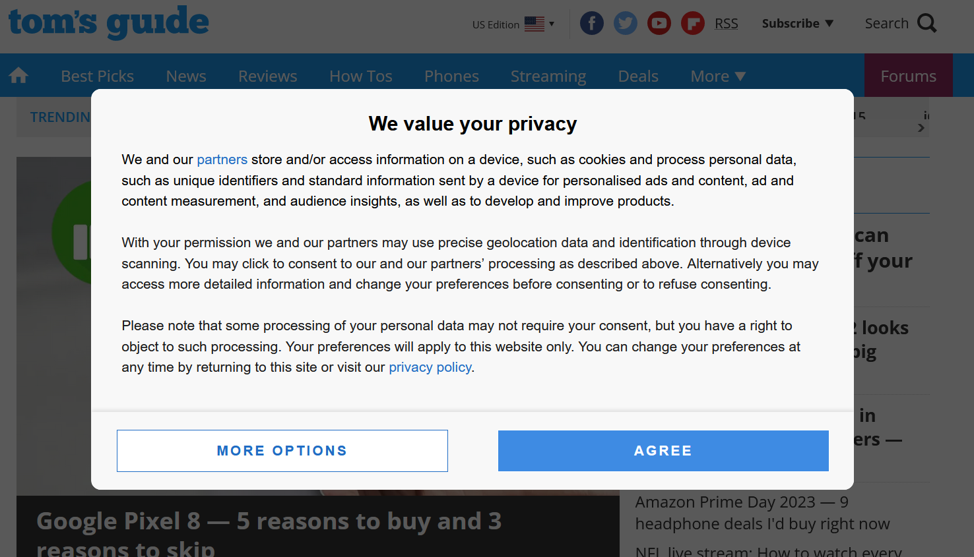
Task: Click the Twitter bird icon
Action: 626,22
